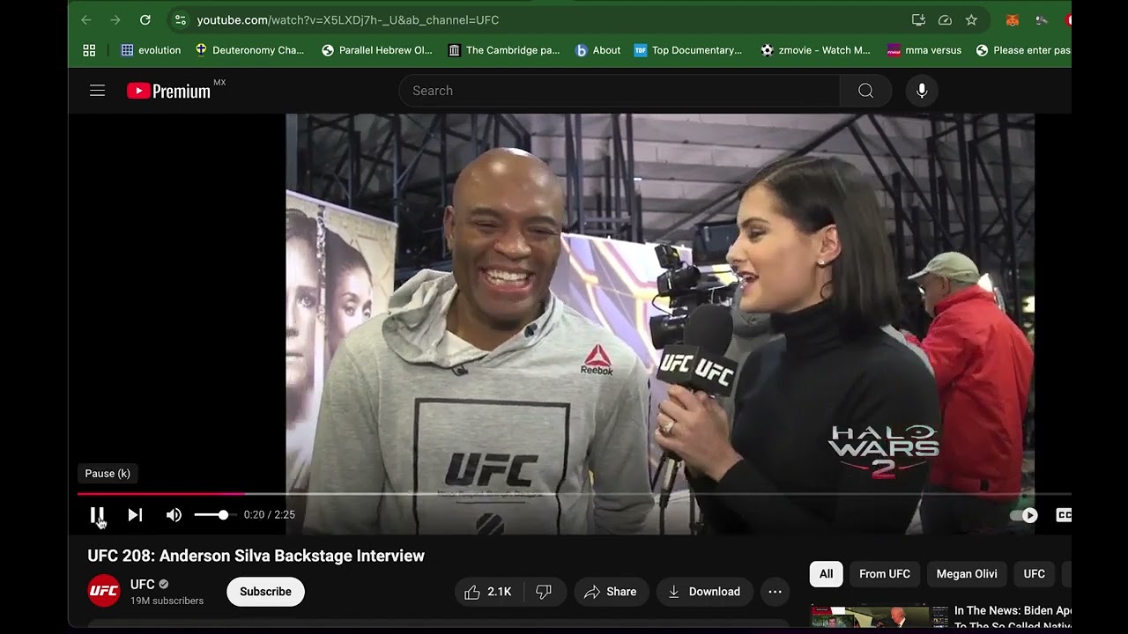Click the install app icon in address bar
This screenshot has width=1128, height=634.
pyautogui.click(x=918, y=20)
